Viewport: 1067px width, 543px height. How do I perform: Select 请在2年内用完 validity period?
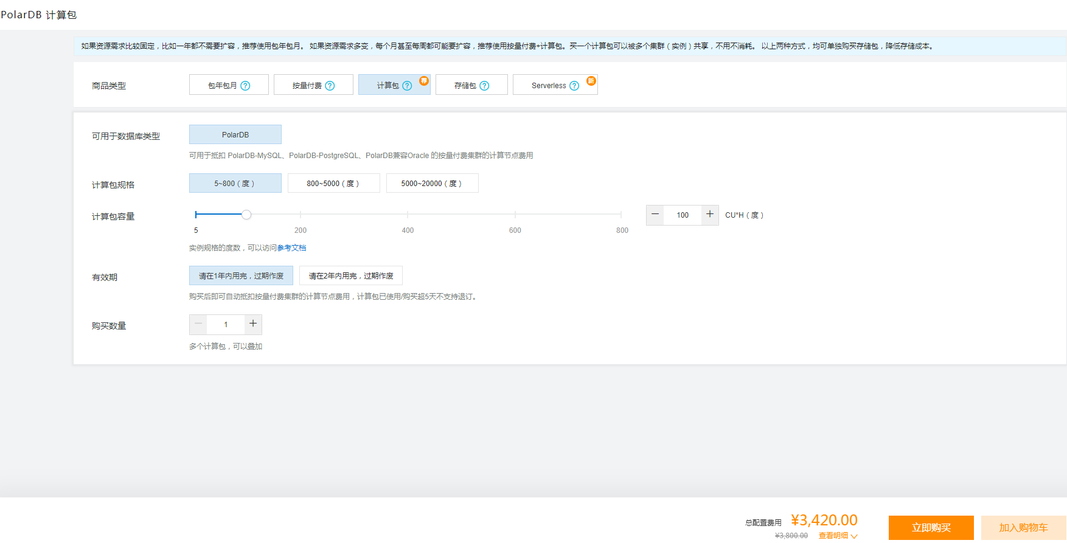(351, 275)
